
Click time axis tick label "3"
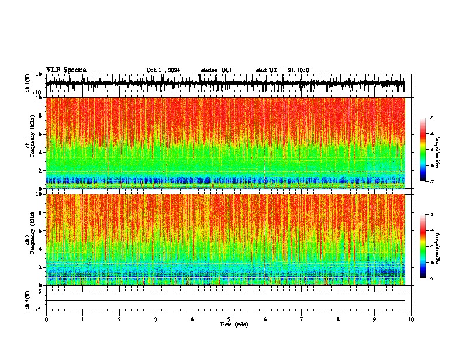[156, 319]
